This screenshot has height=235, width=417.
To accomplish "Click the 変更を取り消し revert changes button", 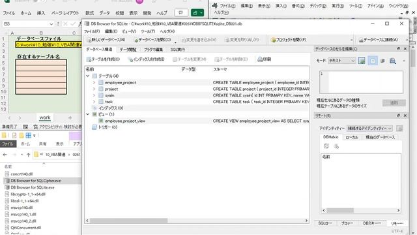I will (242, 40).
